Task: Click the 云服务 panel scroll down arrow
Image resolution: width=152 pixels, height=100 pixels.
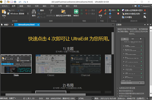Action: click(x=151, y=93)
